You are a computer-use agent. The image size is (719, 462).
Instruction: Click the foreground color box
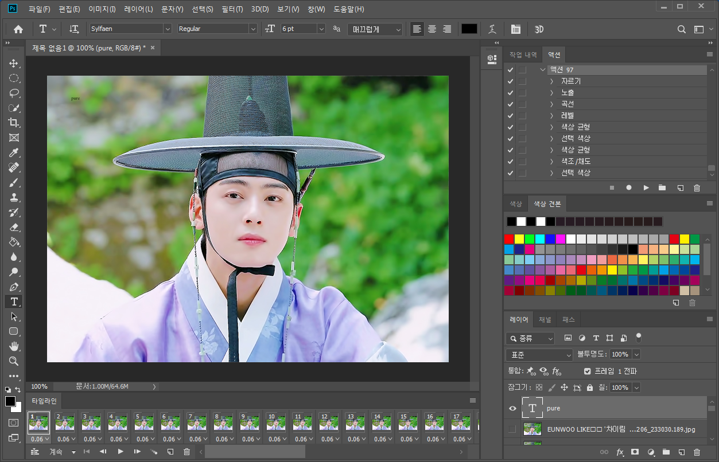tap(10, 401)
